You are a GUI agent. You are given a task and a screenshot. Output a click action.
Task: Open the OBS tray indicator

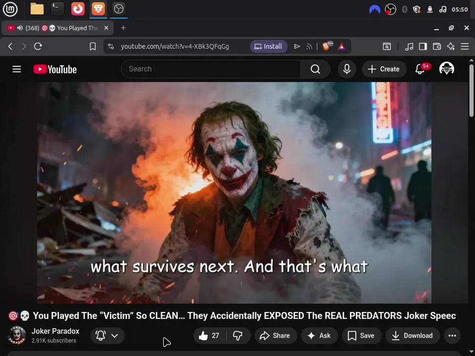coord(390,9)
